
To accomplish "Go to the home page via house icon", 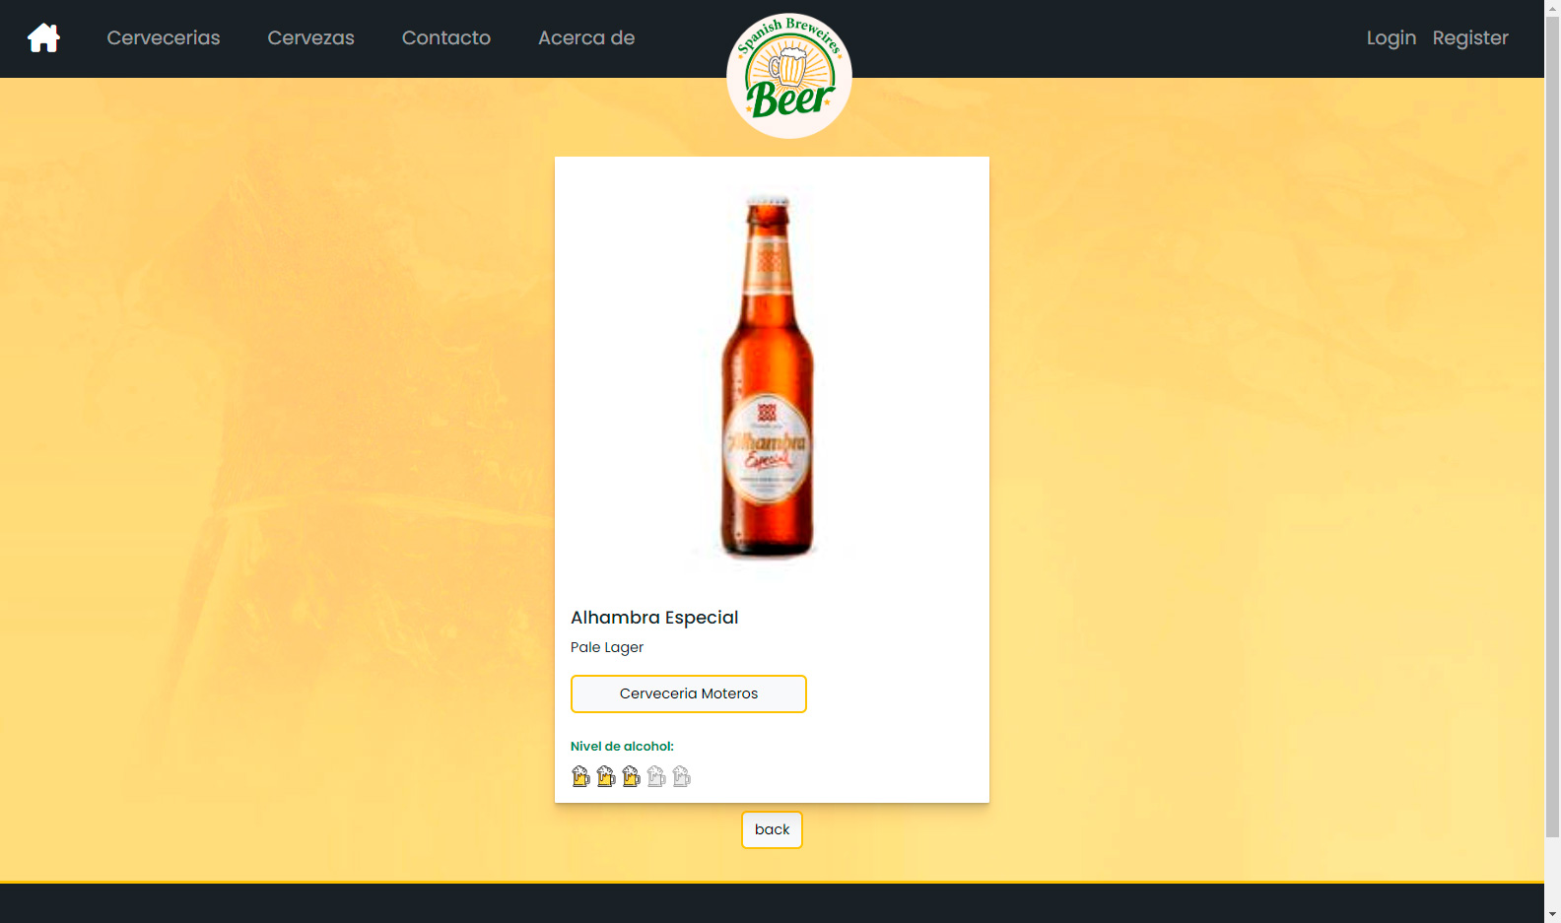I will pos(43,38).
